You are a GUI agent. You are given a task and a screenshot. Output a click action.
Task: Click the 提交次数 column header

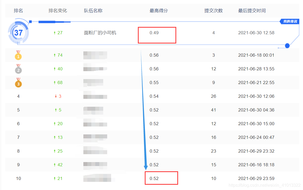(x=214, y=11)
